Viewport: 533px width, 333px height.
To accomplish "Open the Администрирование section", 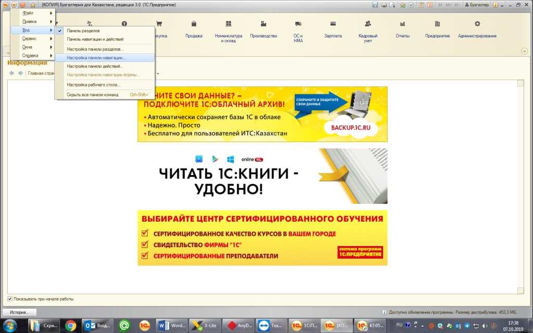I will click(x=477, y=29).
